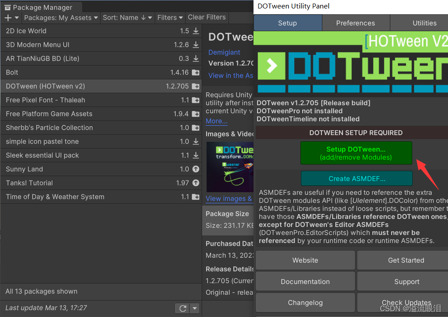The width and height of the screenshot is (448, 317).
Task: Click download icon for 3D Modern Menu UI
Action: pyautogui.click(x=196, y=45)
